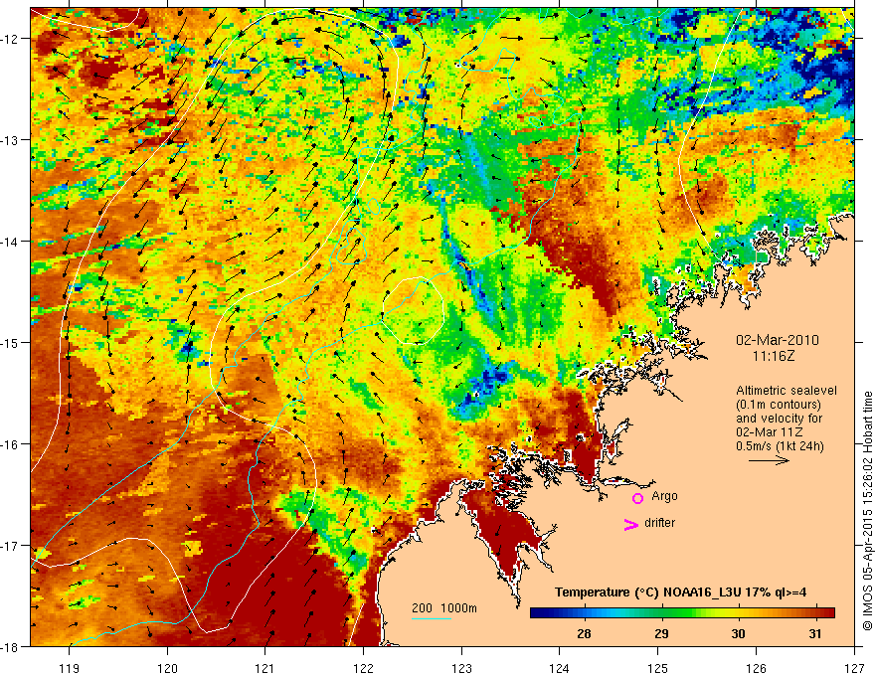Click colour bar tick label 29
The width and height of the screenshot is (875, 676).
[661, 633]
